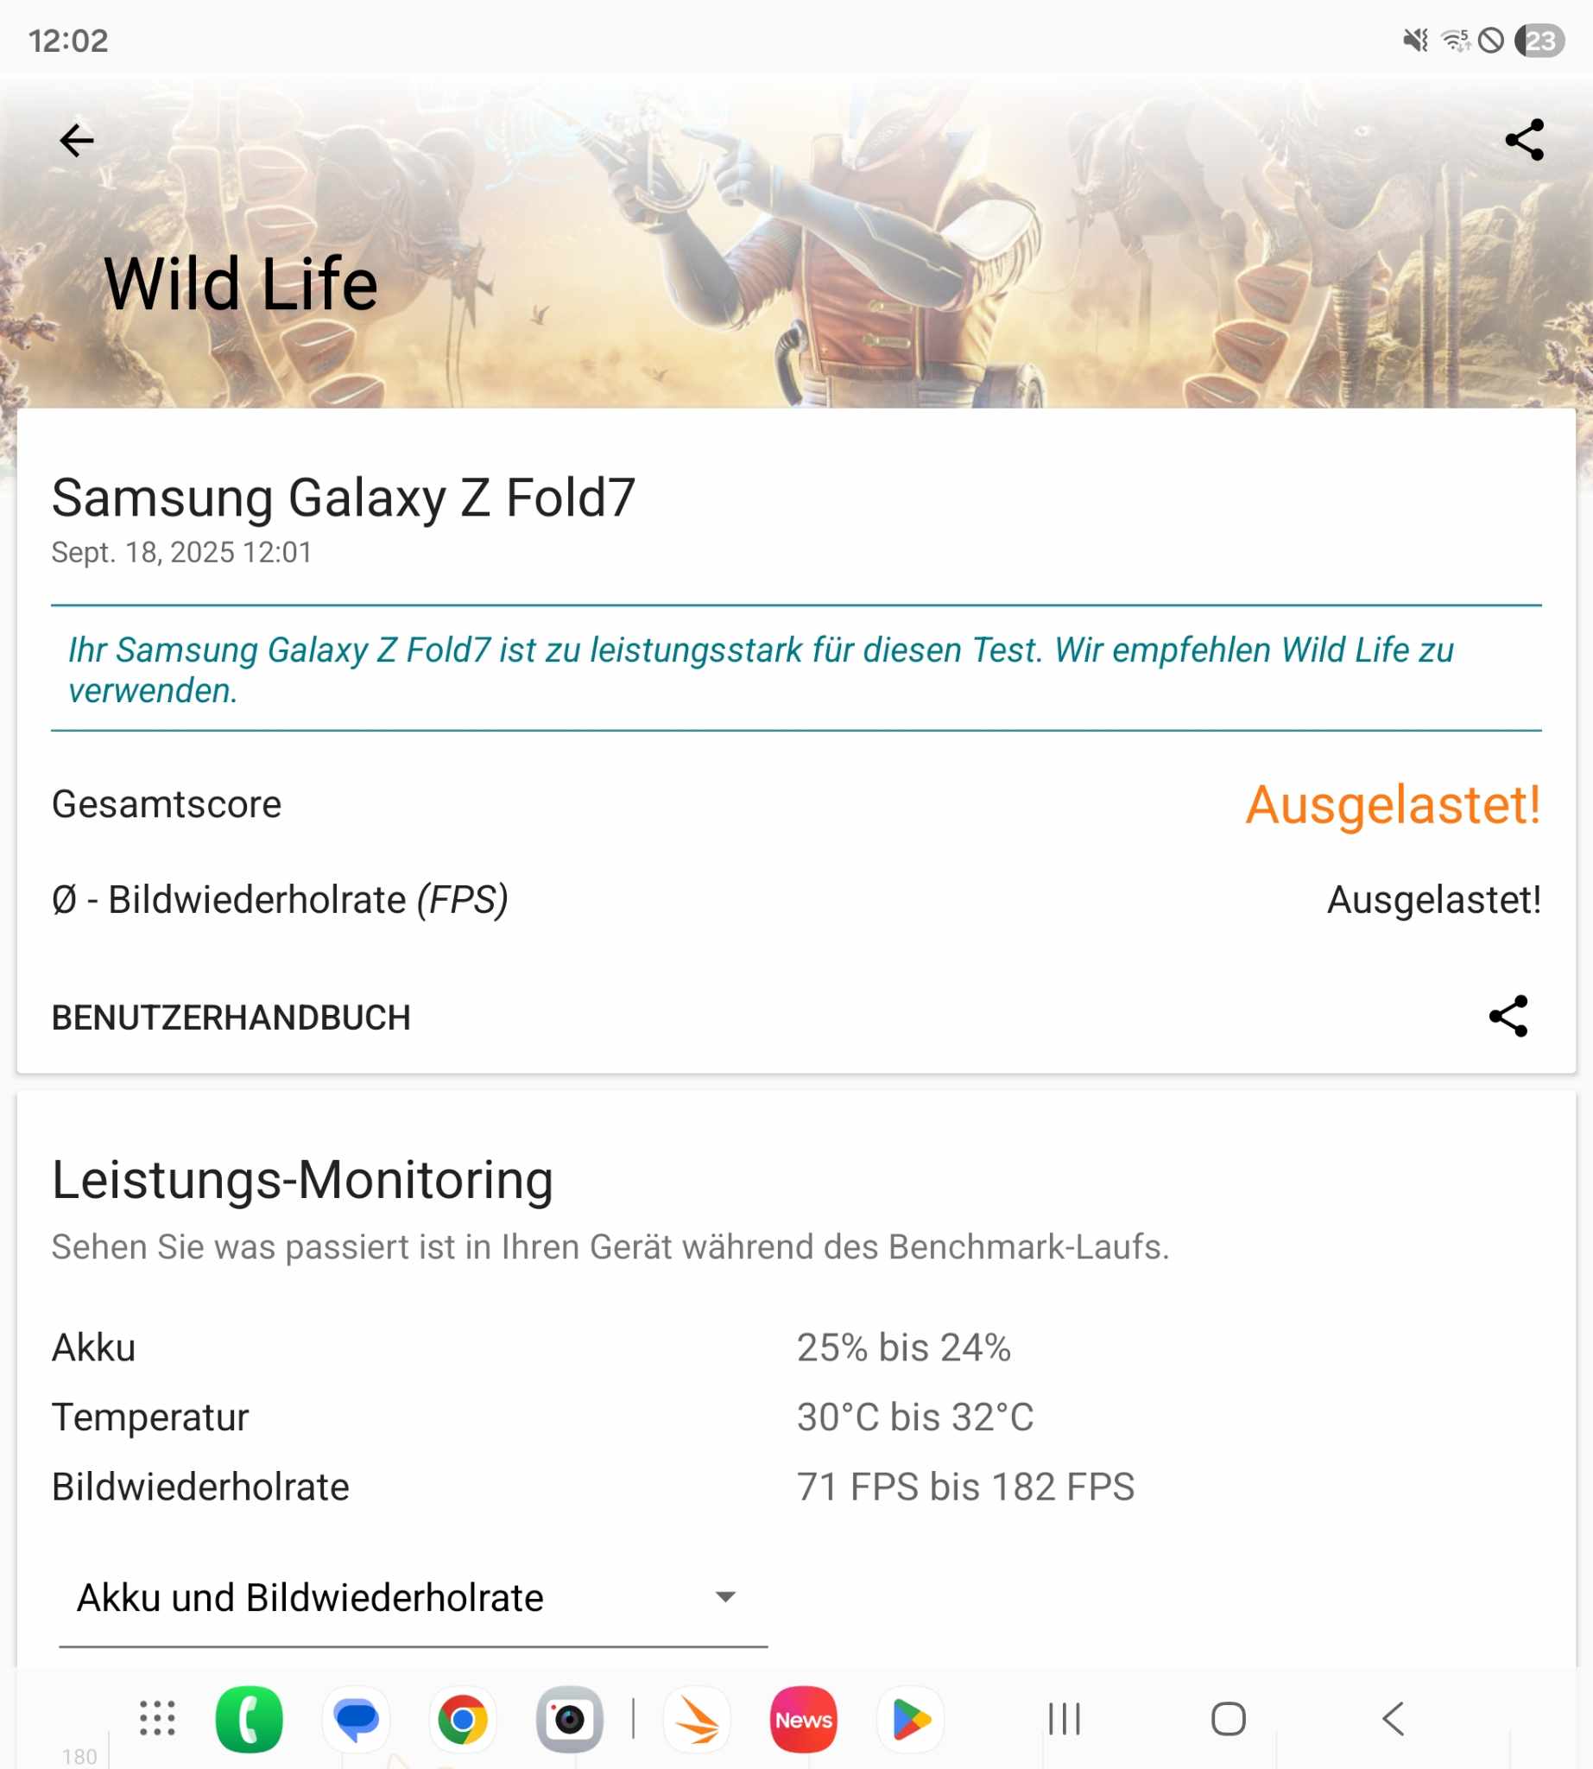Click the dropdown arrow next to Akku und Bildwiederholrate
1593x1769 pixels.
click(724, 1597)
